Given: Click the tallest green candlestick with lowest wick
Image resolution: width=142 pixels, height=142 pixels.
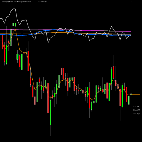Looking at the screenshot, I should click(x=50, y=113).
